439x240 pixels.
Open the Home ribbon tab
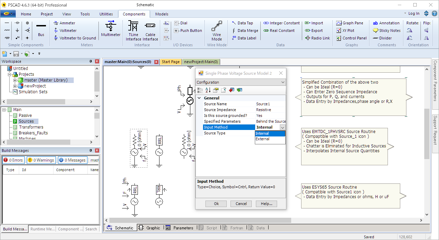26,14
